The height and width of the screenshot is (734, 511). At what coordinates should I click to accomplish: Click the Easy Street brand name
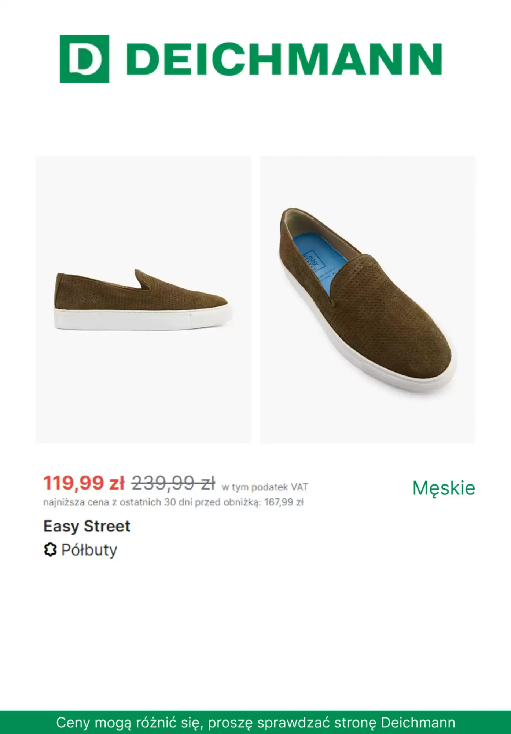[x=87, y=526]
